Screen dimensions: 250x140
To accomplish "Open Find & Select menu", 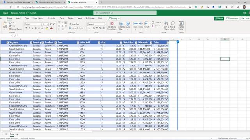I will pyautogui.click(x=172, y=26).
